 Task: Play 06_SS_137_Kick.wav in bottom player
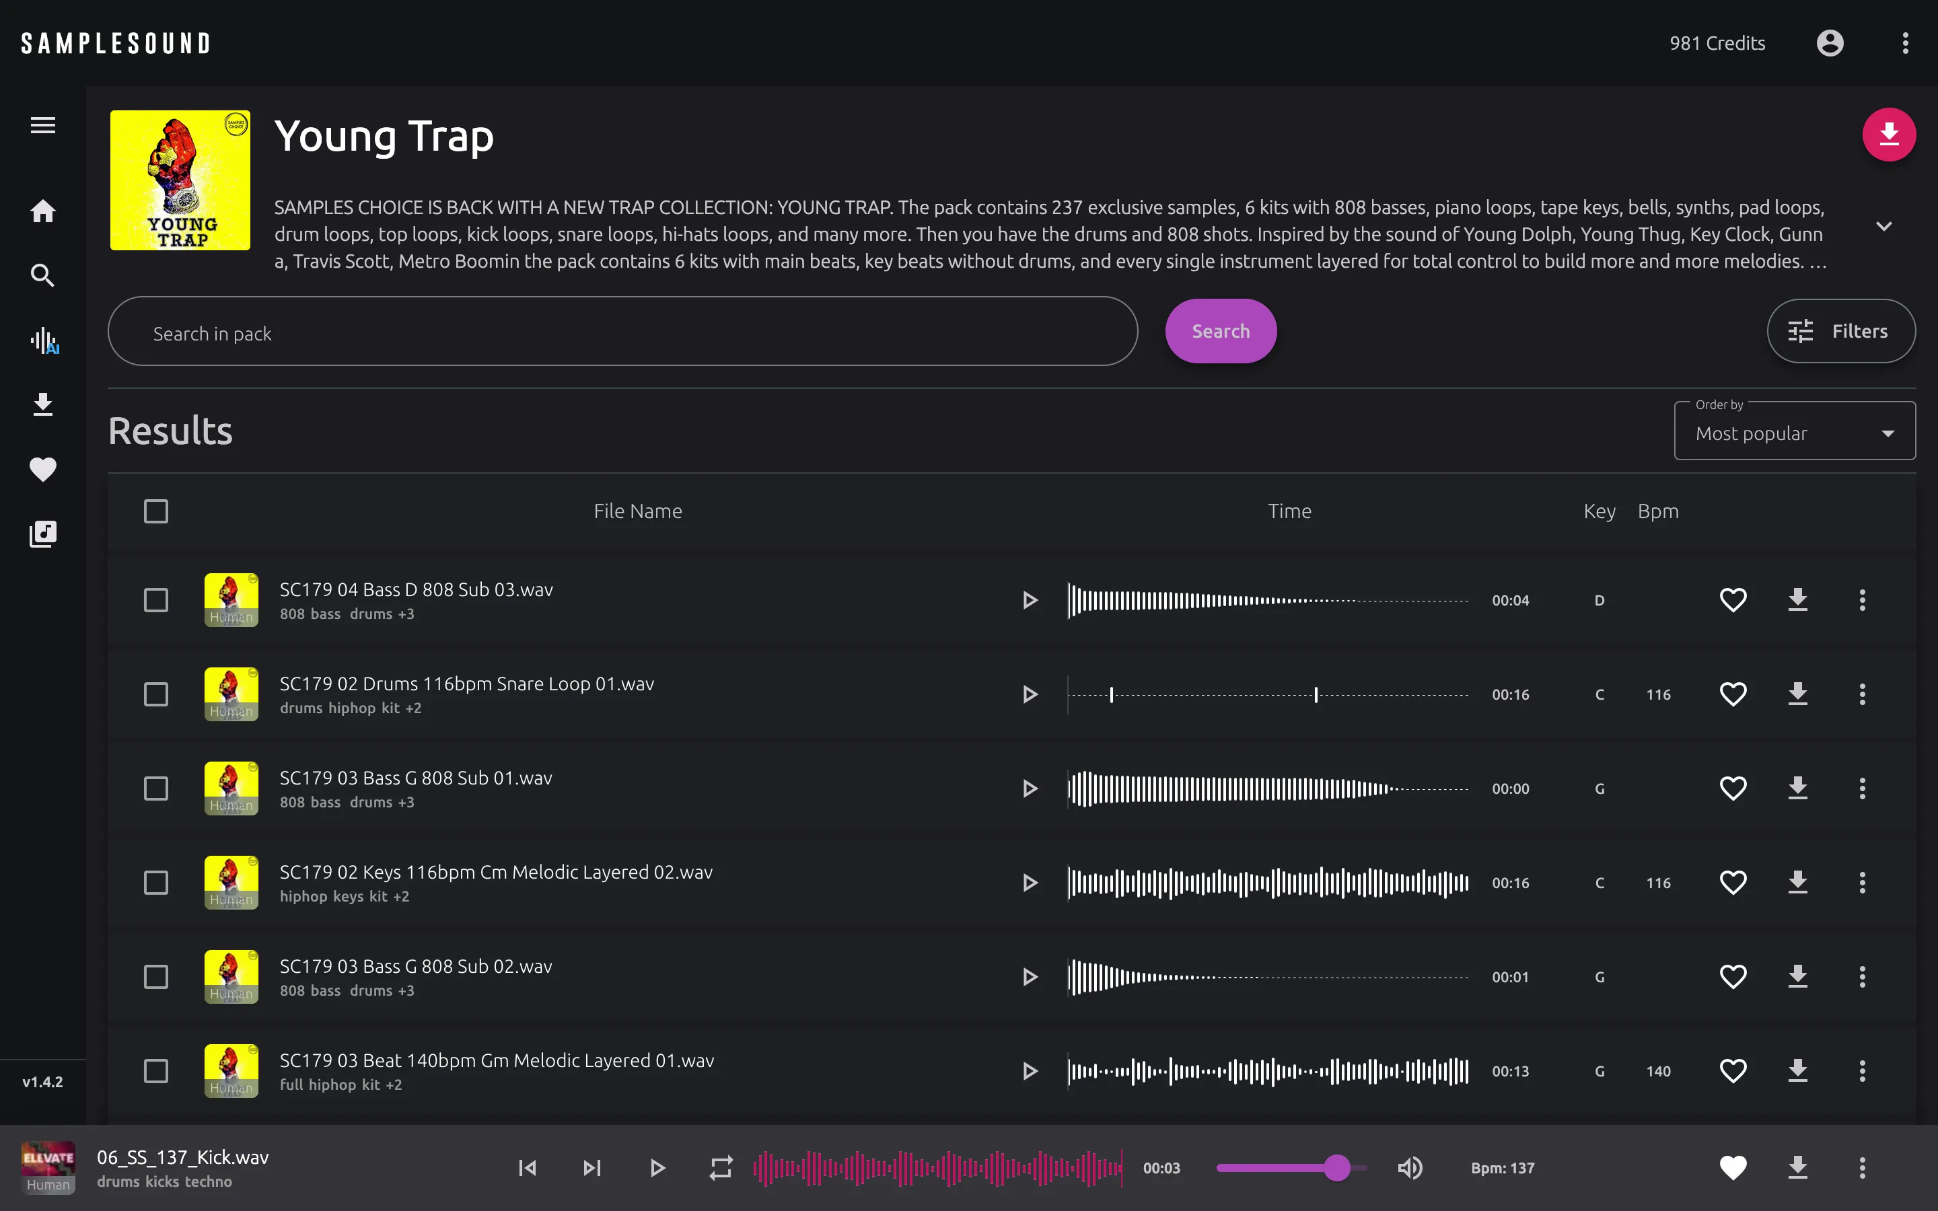tap(657, 1168)
